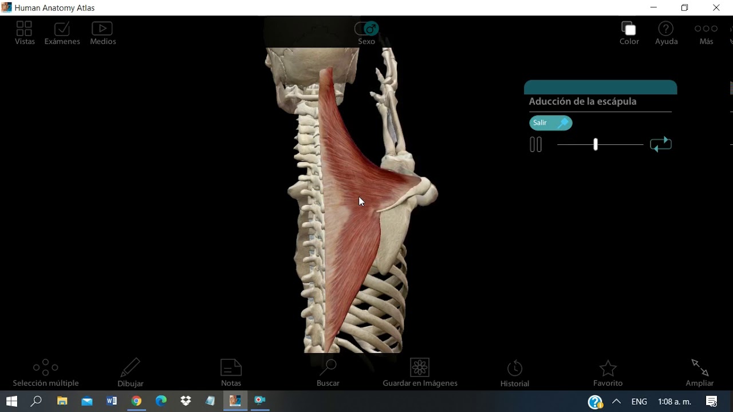Viewport: 733px width, 412px height.
Task: Open the Historial panel
Action: (514, 373)
